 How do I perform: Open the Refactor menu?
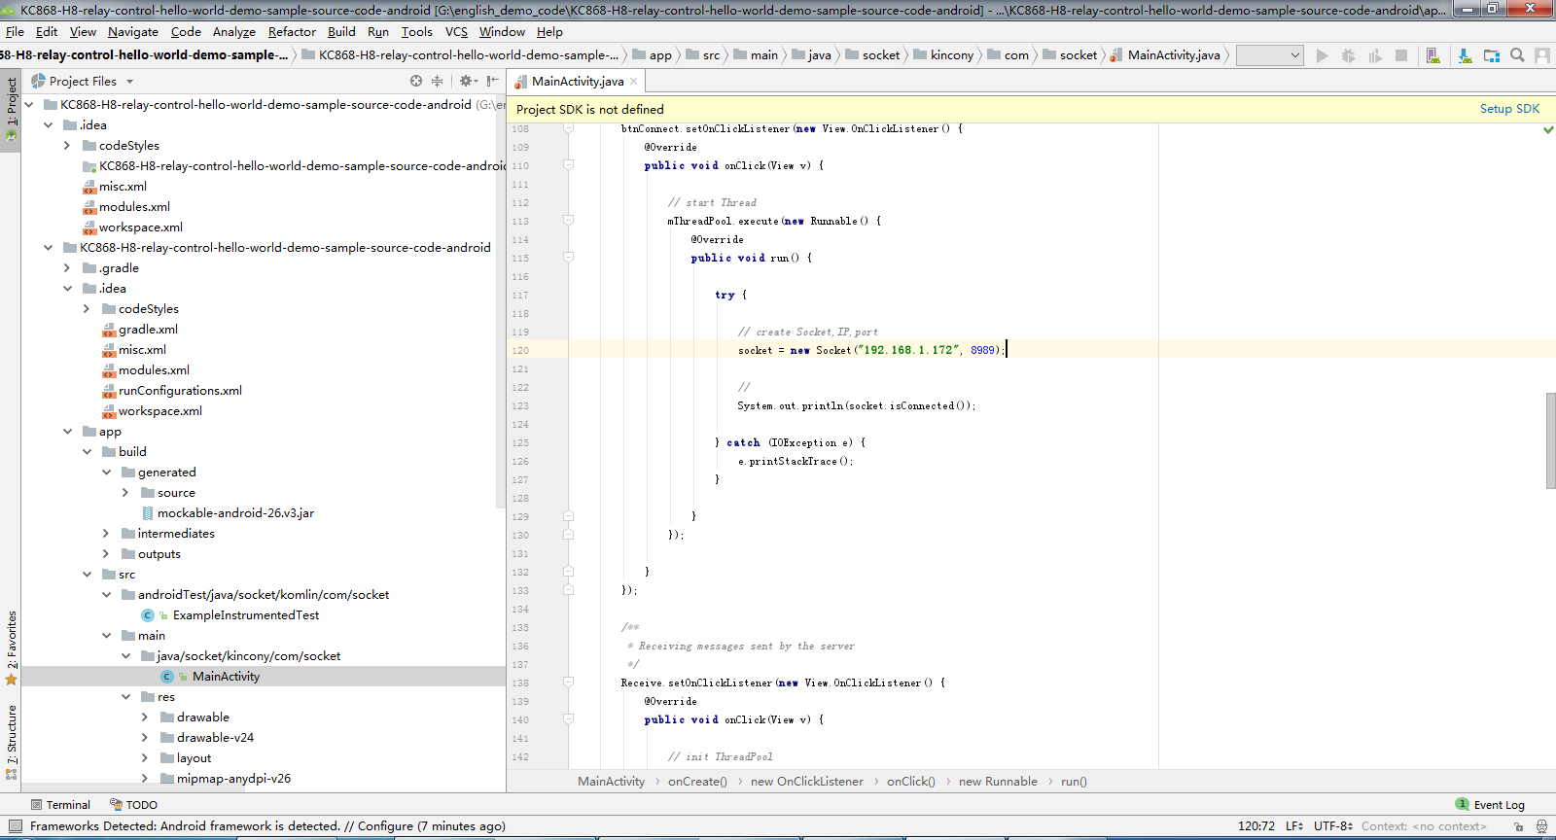point(292,32)
